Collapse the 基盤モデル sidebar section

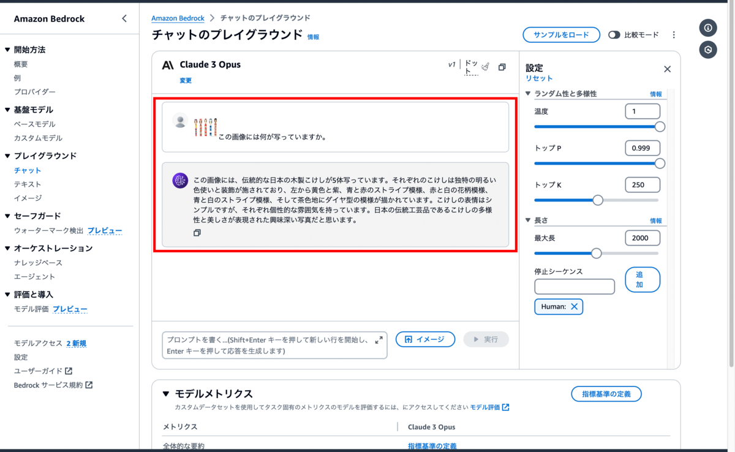(7, 110)
